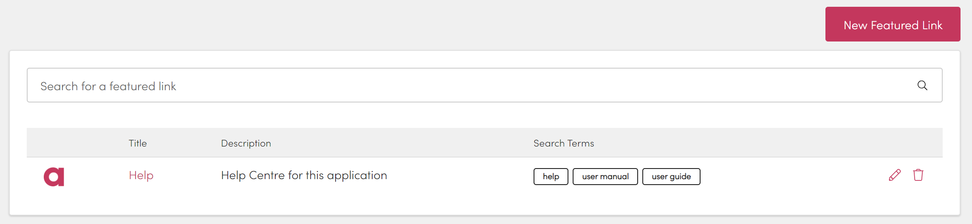Click 'Help Centre for this application' description text
Image resolution: width=972 pixels, height=224 pixels.
[304, 176]
